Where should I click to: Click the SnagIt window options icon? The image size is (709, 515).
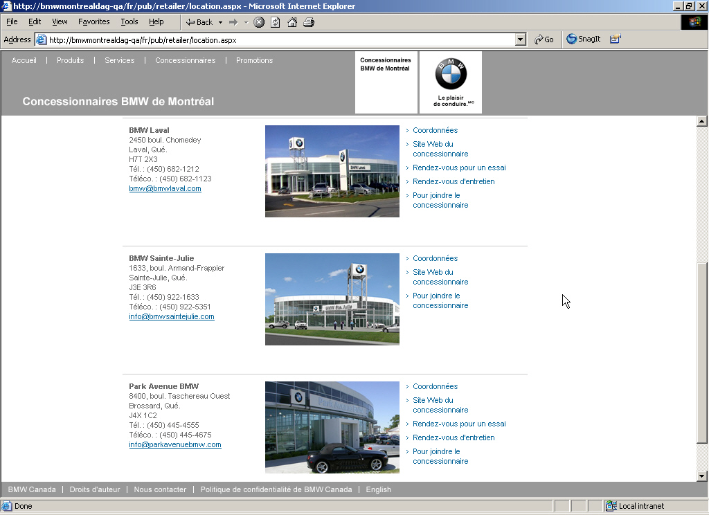(616, 39)
